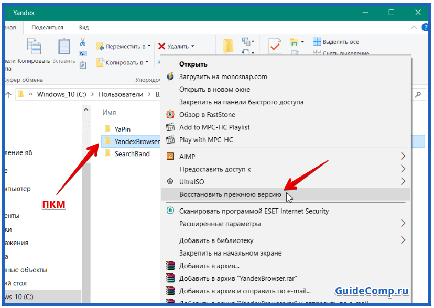This screenshot has width=434, height=308.
Task: Expand the UltraISO submenu arrow
Action: click(x=403, y=182)
